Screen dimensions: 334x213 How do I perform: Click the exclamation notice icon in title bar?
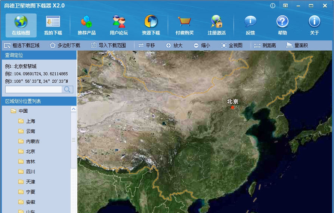click(x=273, y=6)
